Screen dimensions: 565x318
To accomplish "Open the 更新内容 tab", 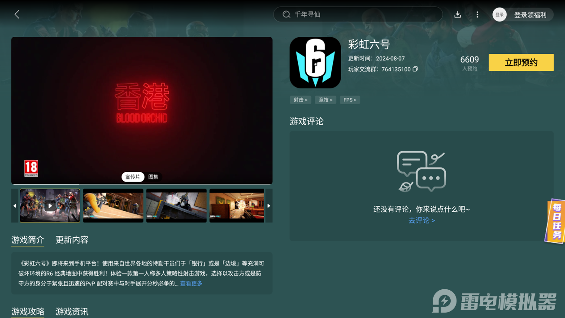I will coord(72,240).
